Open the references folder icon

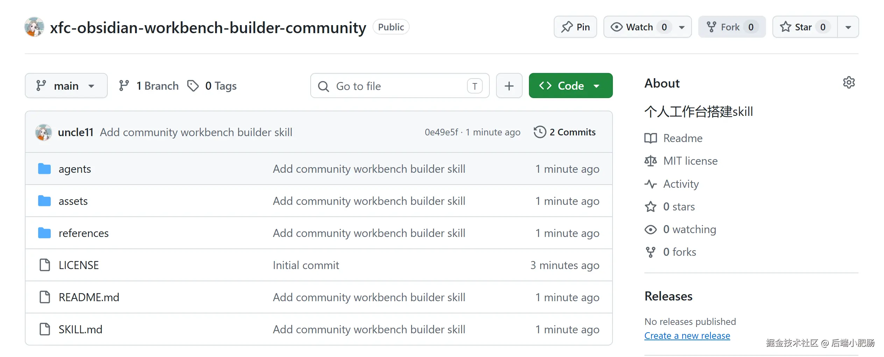tap(44, 233)
